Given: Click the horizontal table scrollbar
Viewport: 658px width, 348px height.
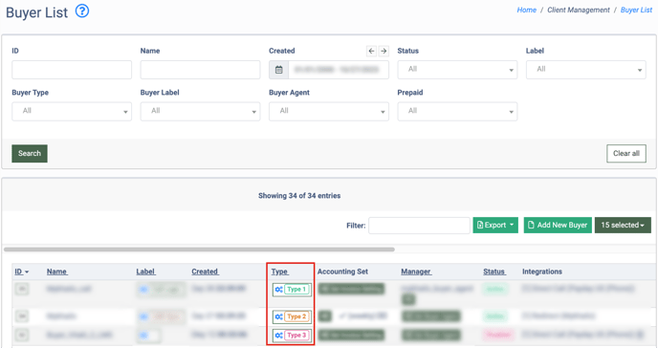Looking at the screenshot, I should point(199,250).
